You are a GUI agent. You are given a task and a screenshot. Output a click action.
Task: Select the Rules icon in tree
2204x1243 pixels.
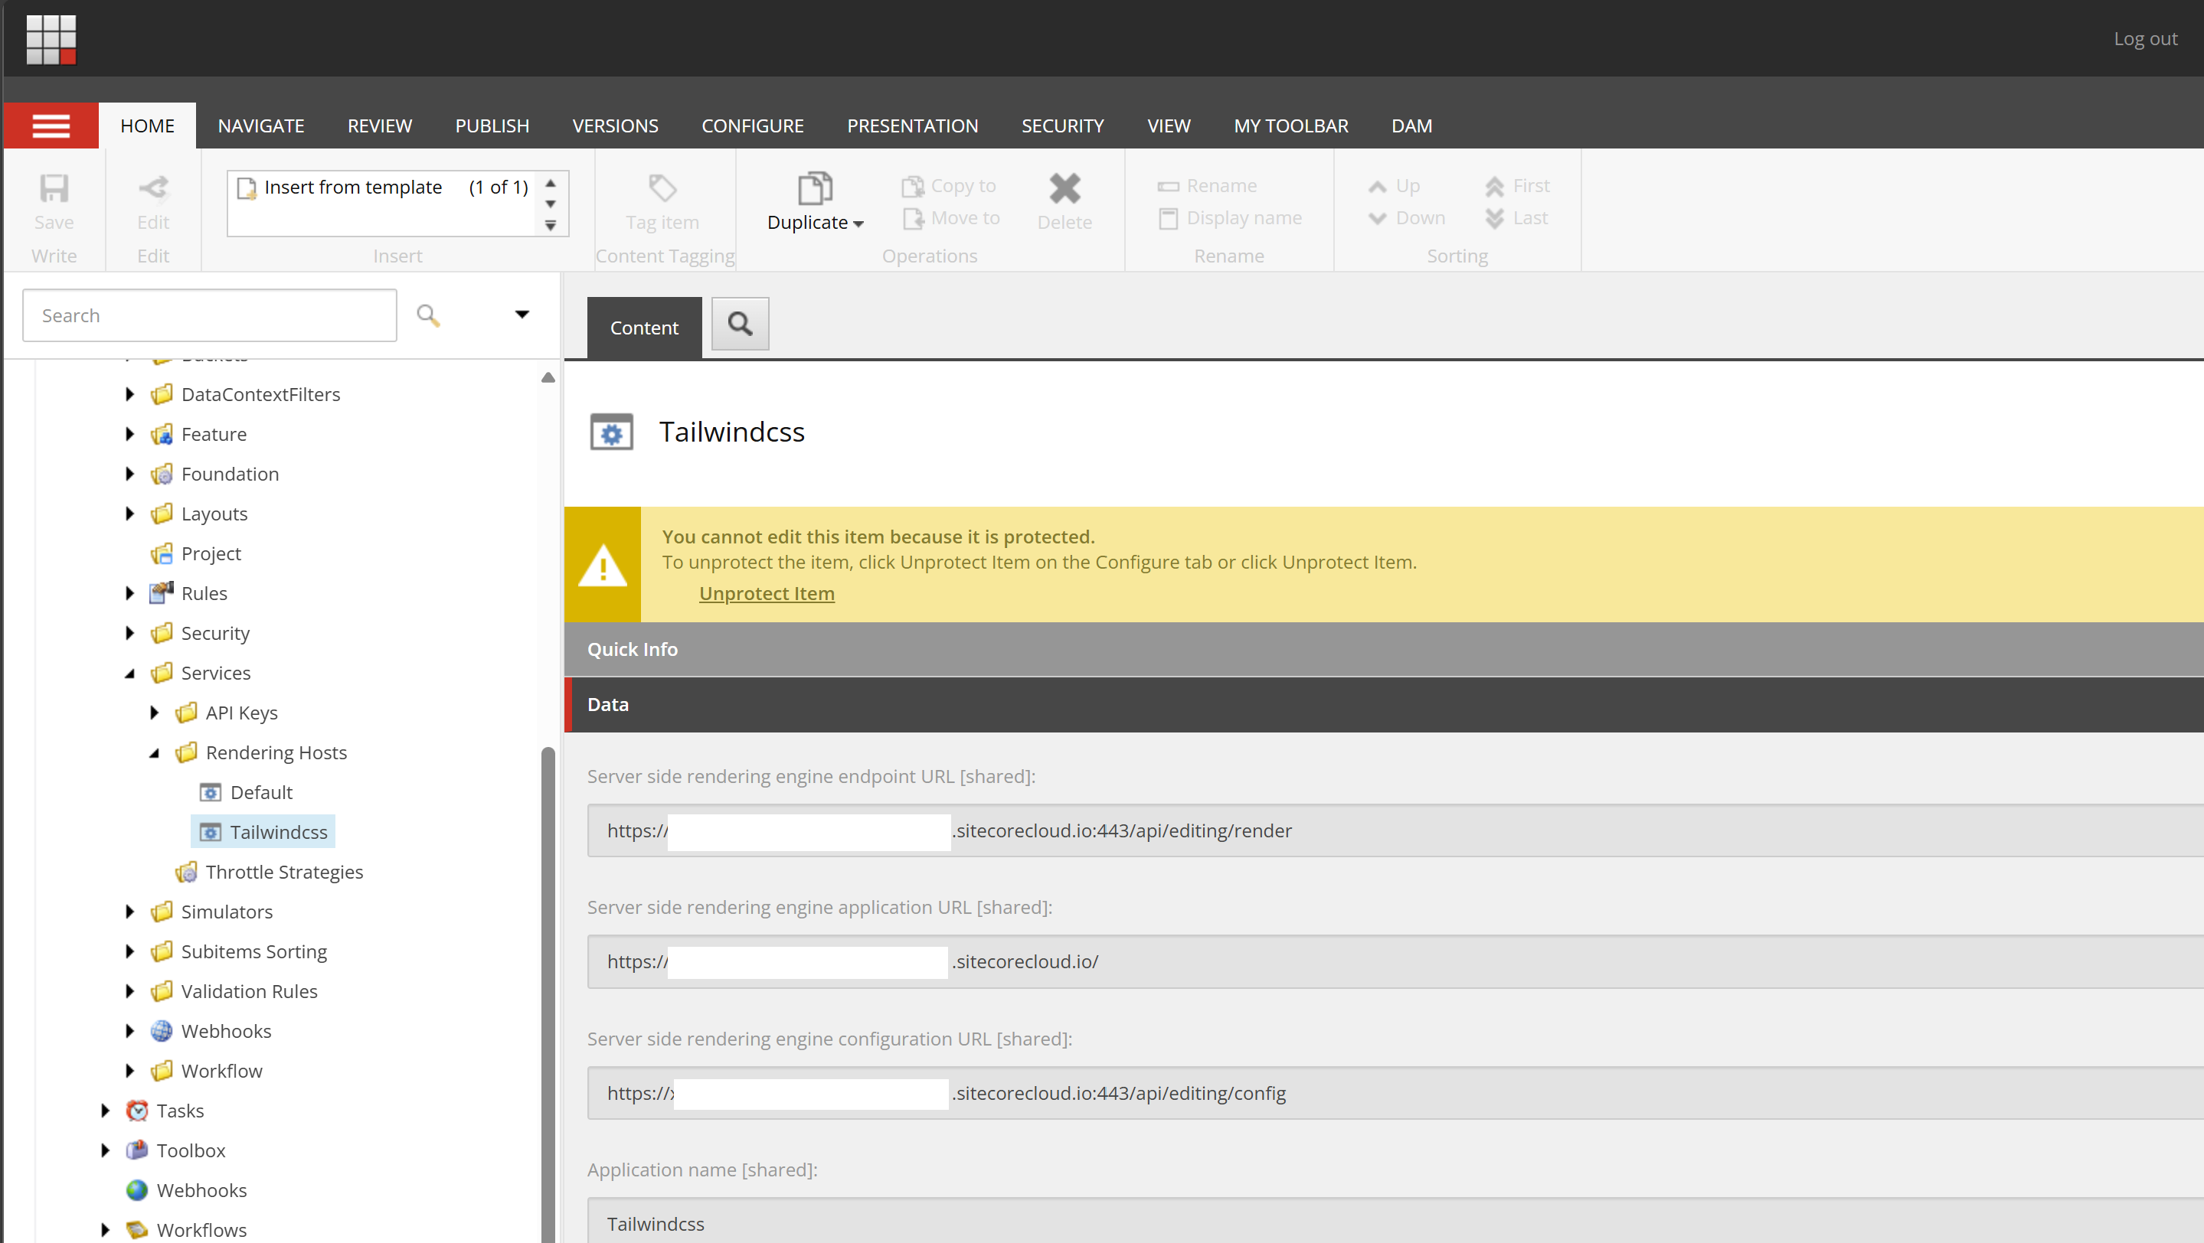click(x=161, y=593)
